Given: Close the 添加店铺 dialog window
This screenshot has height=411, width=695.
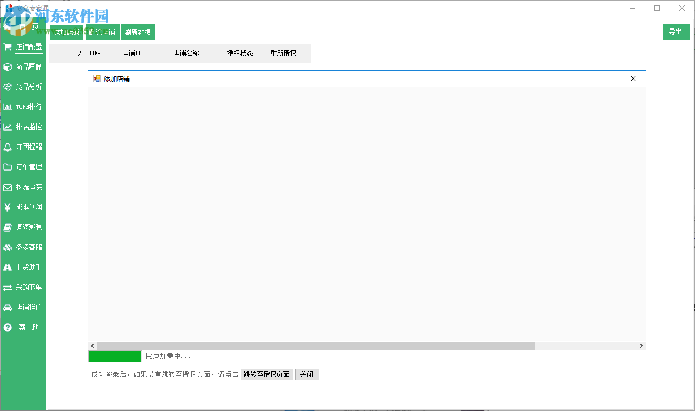Looking at the screenshot, I should tap(633, 79).
